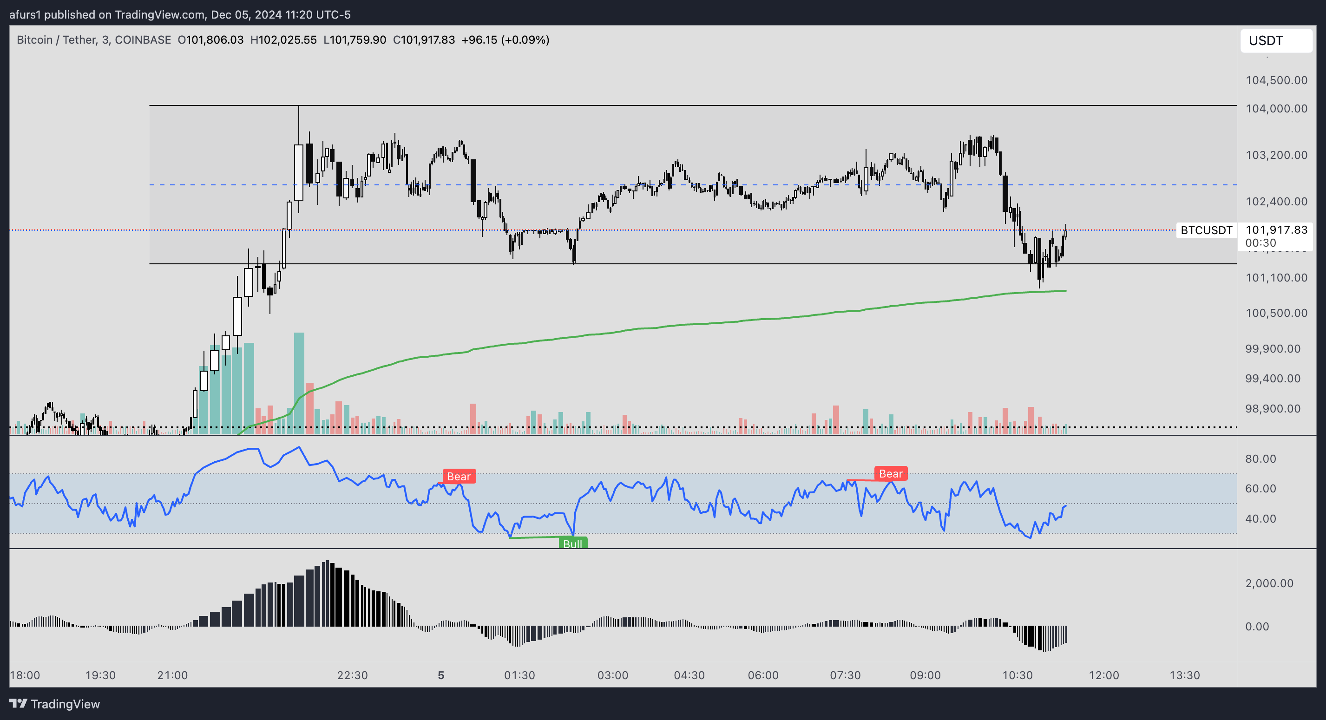
Task: Click the 03:00 time axis label
Action: pos(612,675)
